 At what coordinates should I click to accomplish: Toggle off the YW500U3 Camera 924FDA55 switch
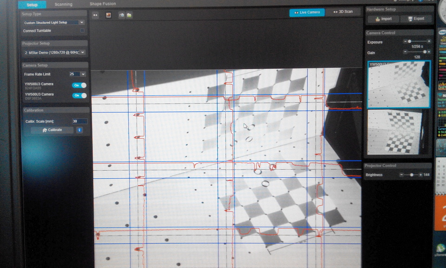(x=79, y=85)
